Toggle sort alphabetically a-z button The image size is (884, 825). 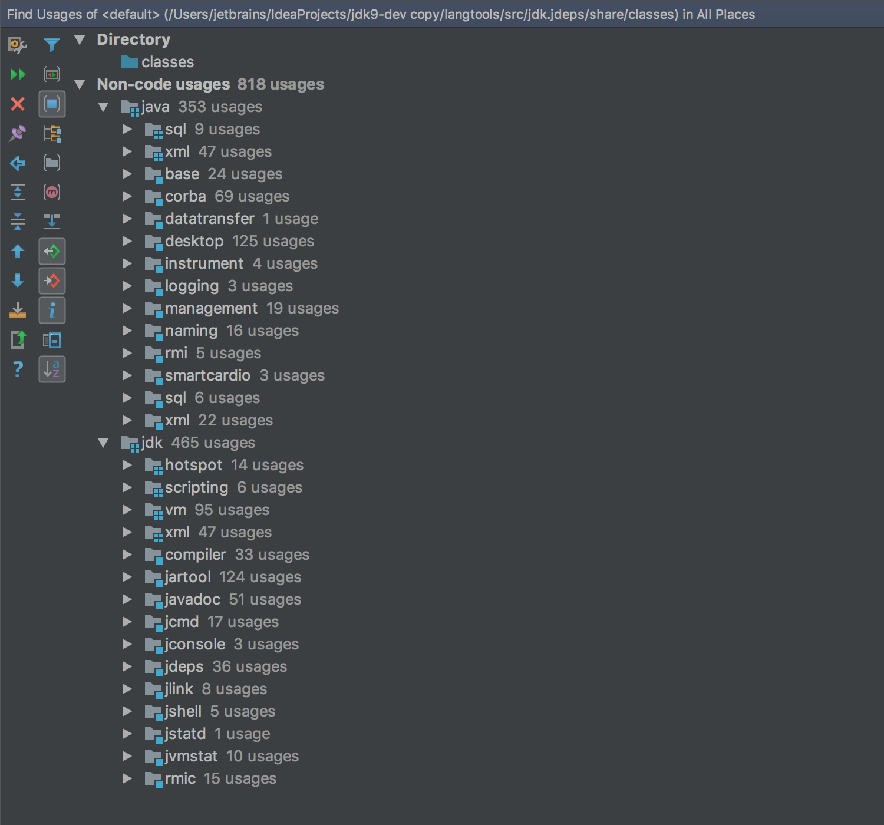pyautogui.click(x=52, y=369)
